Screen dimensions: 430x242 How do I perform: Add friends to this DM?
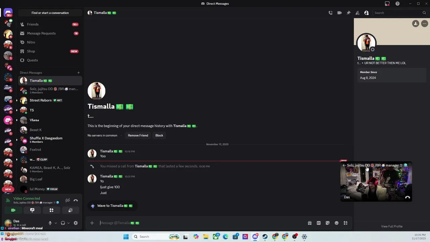357,13
